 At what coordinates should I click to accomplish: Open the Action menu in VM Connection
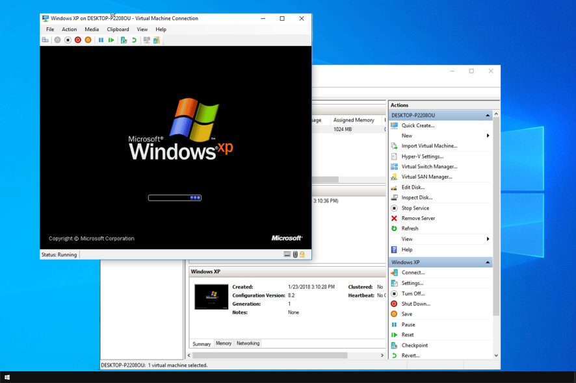coord(69,29)
